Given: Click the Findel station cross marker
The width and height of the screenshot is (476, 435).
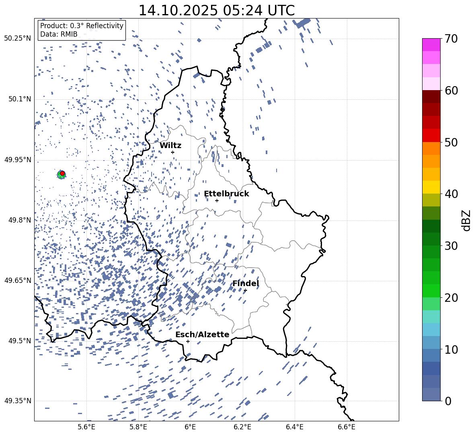Looking at the screenshot, I should 245,291.
